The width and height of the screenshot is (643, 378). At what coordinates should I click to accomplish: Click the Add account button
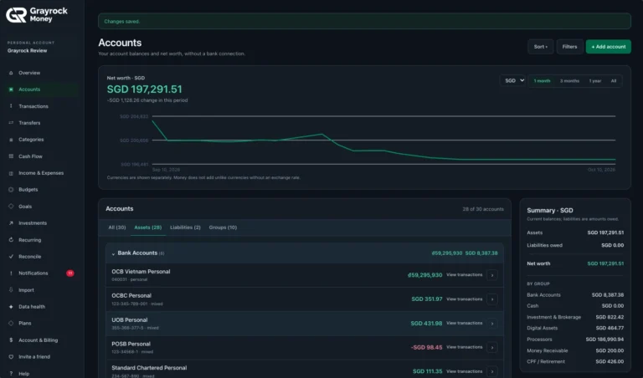tap(608, 47)
